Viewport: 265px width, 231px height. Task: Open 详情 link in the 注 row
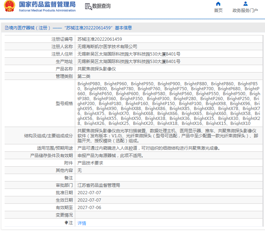(82, 223)
